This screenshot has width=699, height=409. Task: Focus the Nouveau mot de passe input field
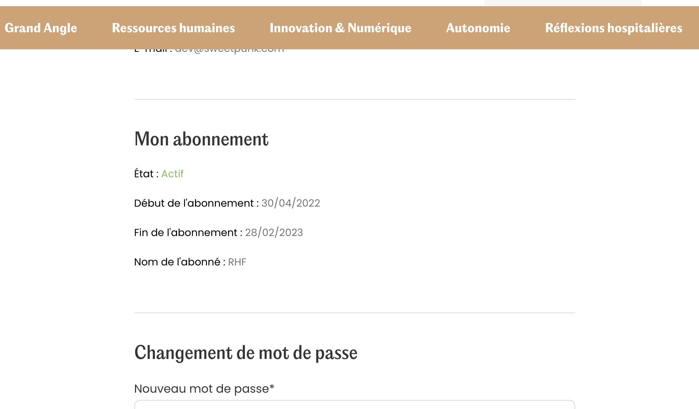354,405
